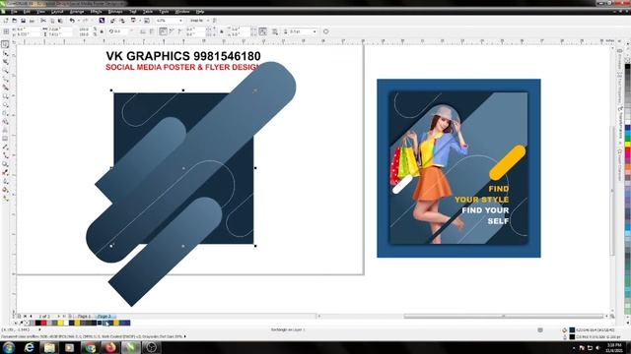Click the Cut scissors icon
Image resolution: width=631 pixels, height=354 pixels.
(43, 21)
